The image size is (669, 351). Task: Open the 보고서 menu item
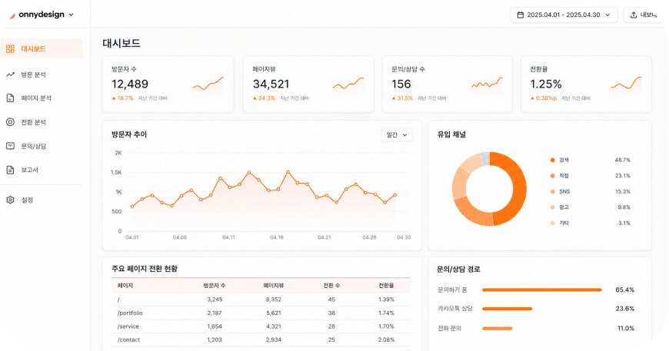[29, 170]
